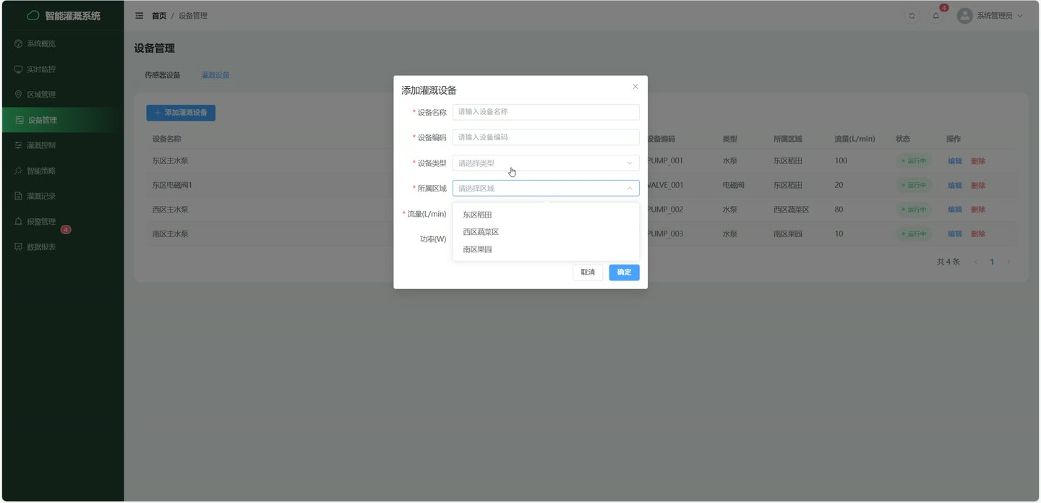
Task: Focus the 设备编码 input field
Action: coord(546,137)
